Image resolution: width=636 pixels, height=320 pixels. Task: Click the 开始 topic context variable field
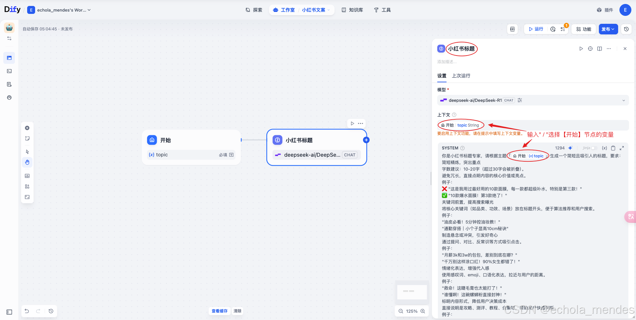click(x=533, y=125)
